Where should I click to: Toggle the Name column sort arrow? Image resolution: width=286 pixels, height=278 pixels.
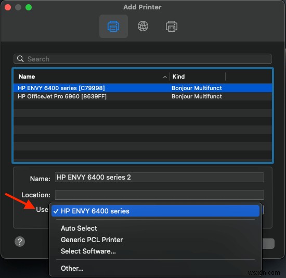click(165, 77)
